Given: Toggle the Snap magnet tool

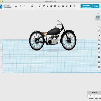Looking at the screenshot, I should [74, 6].
